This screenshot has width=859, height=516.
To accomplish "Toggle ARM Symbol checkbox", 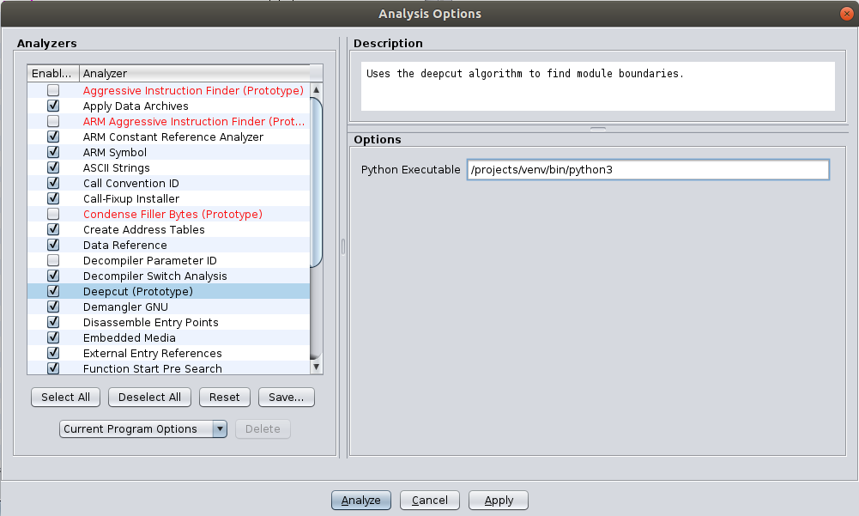I will [x=53, y=152].
